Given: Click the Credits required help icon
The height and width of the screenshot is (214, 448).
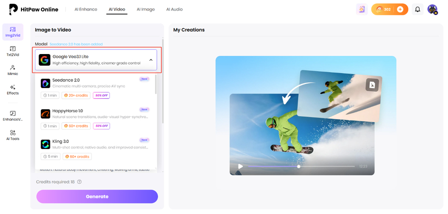Looking at the screenshot, I should [x=79, y=182].
